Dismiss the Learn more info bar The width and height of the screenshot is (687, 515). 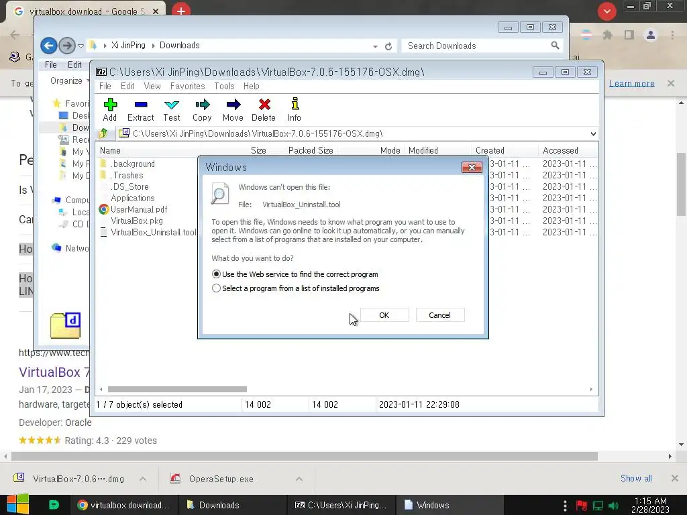pyautogui.click(x=671, y=83)
